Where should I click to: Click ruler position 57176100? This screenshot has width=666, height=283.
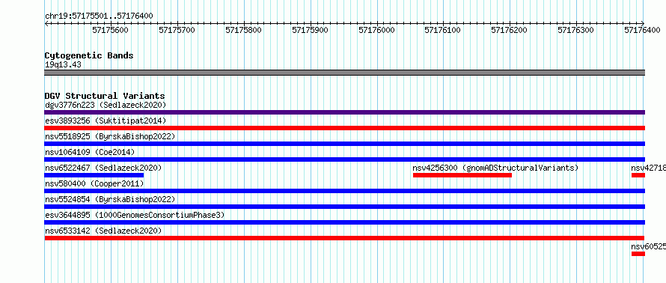click(443, 30)
